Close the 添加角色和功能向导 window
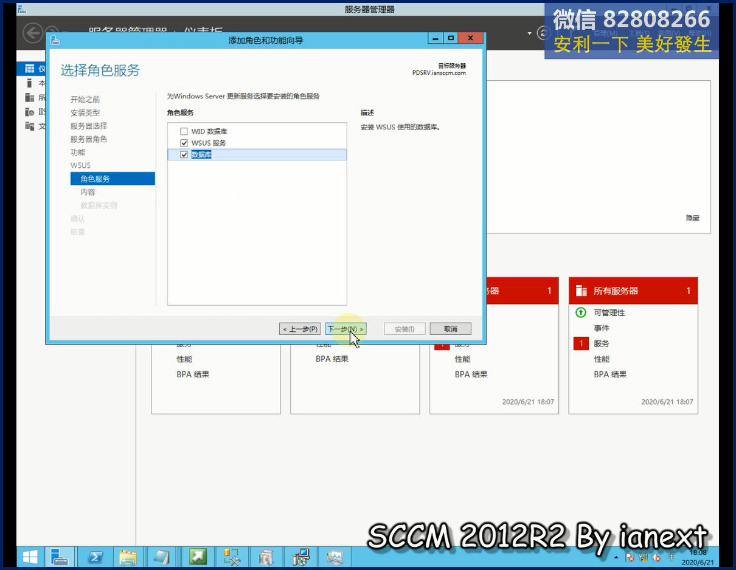The height and width of the screenshot is (570, 736). pos(471,39)
